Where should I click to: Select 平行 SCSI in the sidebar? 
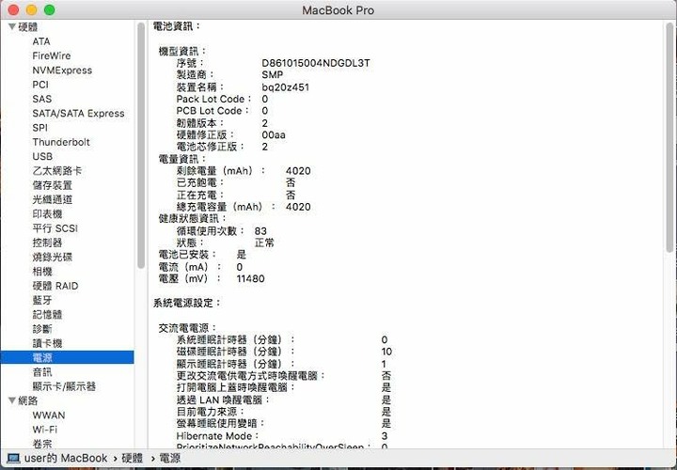[x=55, y=228]
